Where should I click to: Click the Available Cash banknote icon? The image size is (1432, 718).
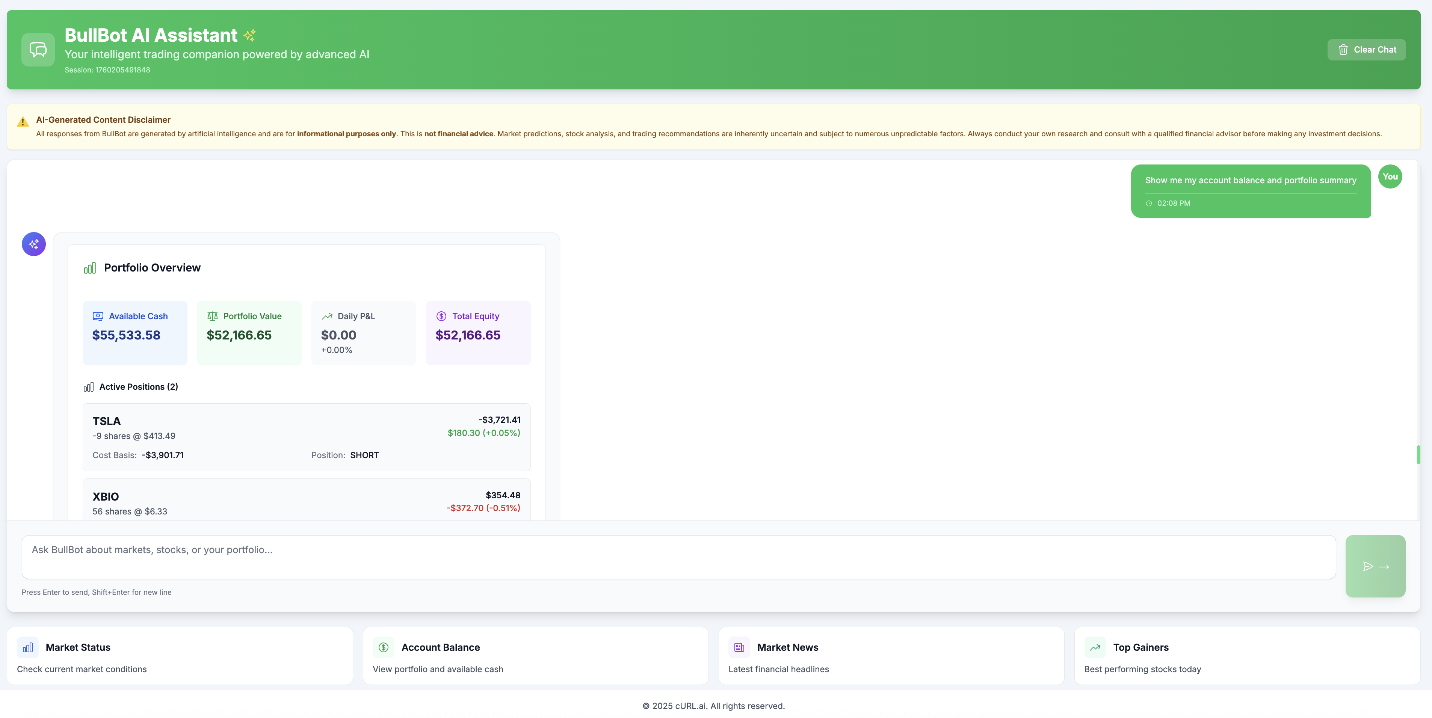(x=98, y=316)
